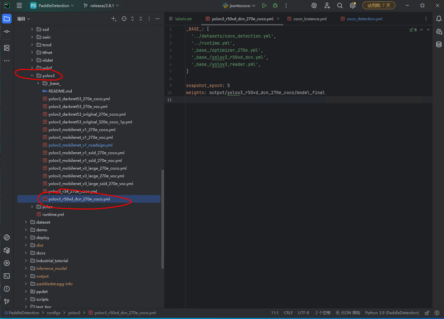Click the Project tree vertical scrollbar

[163, 219]
